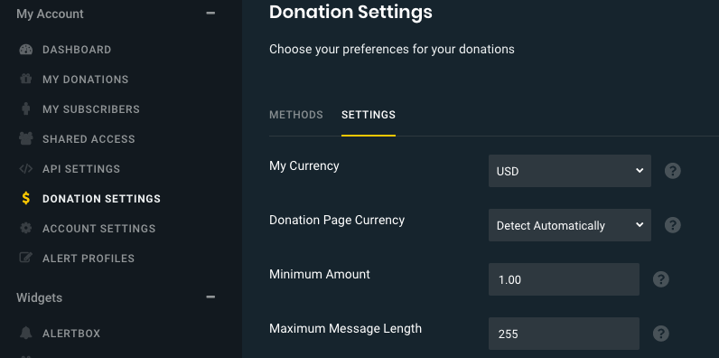Collapse the My Account section

click(x=210, y=14)
